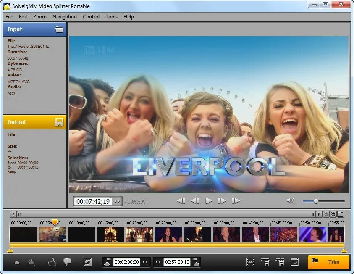This screenshot has height=274, width=354.
Task: Select the 00:20:00;00 timeline thumbnail
Action: click(139, 234)
